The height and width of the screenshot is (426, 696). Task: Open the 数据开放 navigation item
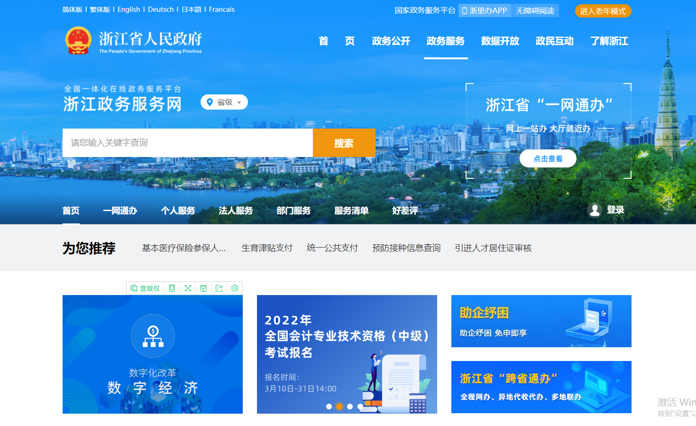[500, 41]
